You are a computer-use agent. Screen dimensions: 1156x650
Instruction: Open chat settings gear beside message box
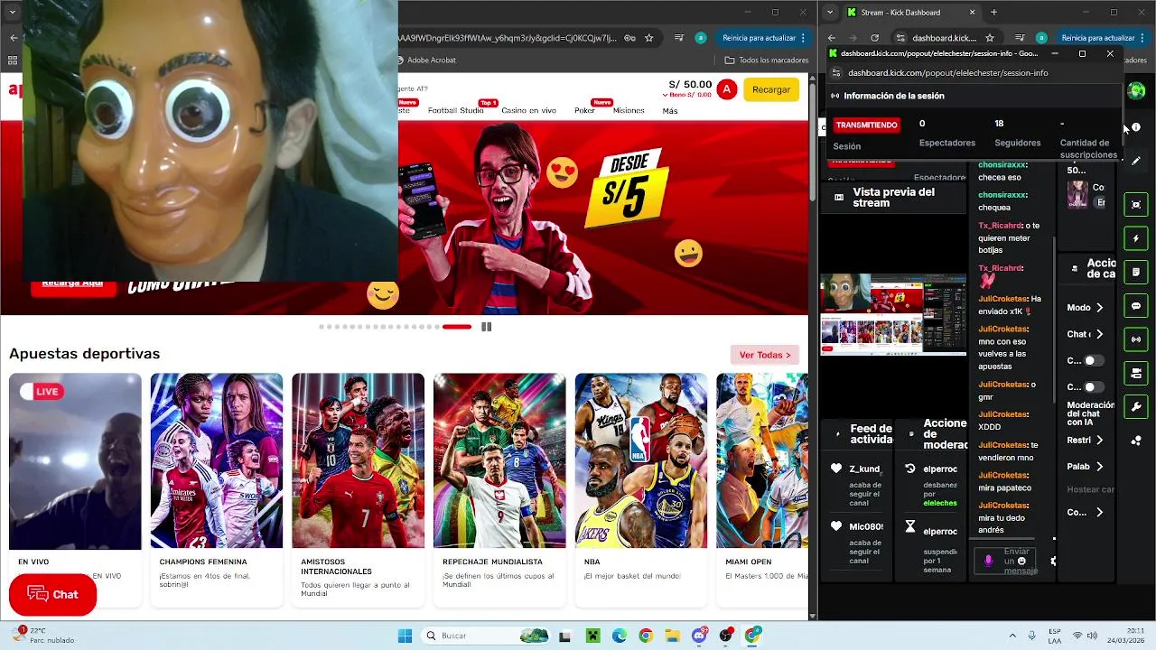tap(1053, 561)
